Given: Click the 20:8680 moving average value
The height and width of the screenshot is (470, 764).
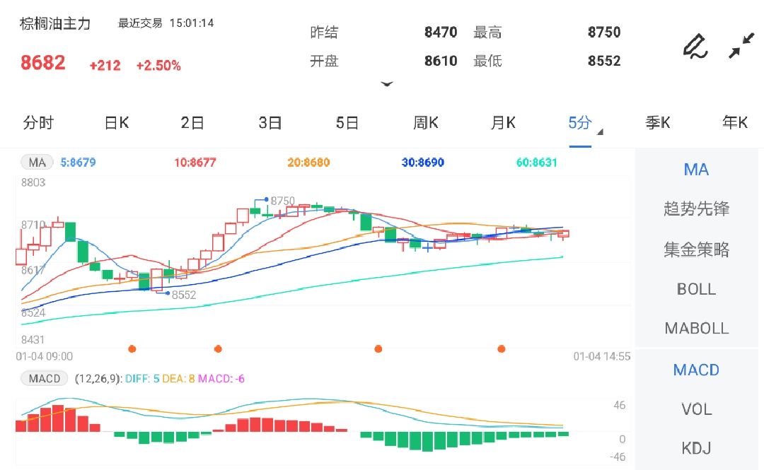Looking at the screenshot, I should tap(308, 162).
